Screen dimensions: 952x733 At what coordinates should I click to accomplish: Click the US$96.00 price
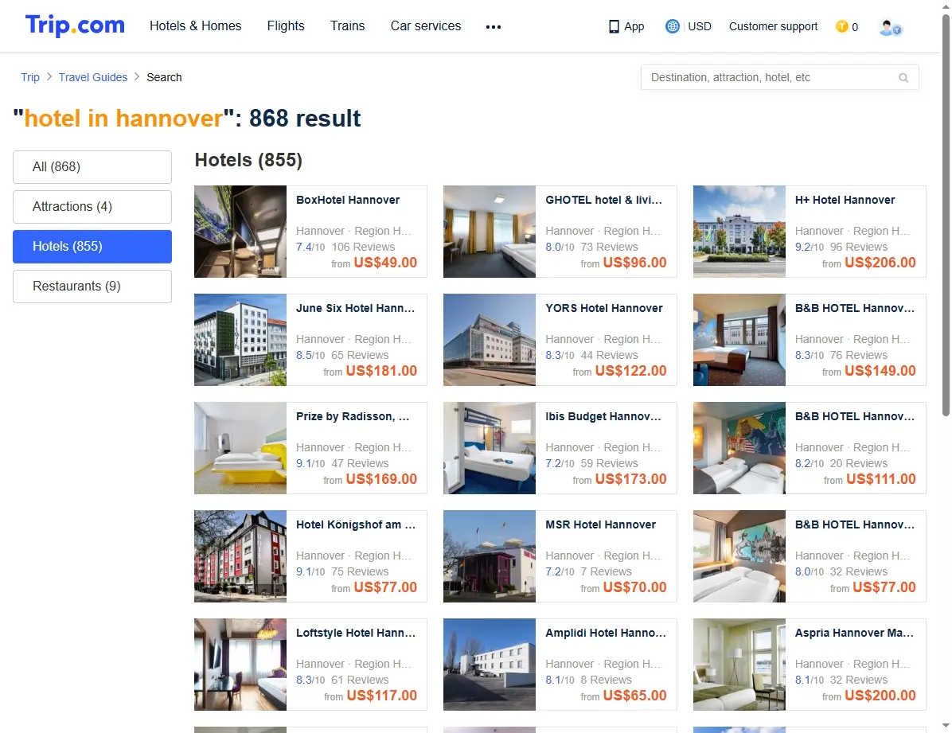(x=634, y=263)
